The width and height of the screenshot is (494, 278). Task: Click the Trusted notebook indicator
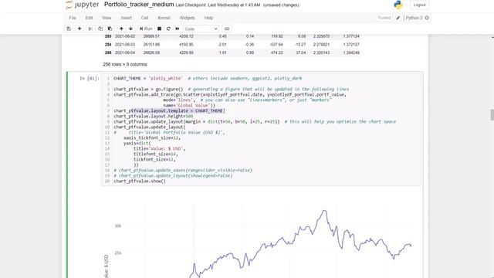tap(384, 18)
